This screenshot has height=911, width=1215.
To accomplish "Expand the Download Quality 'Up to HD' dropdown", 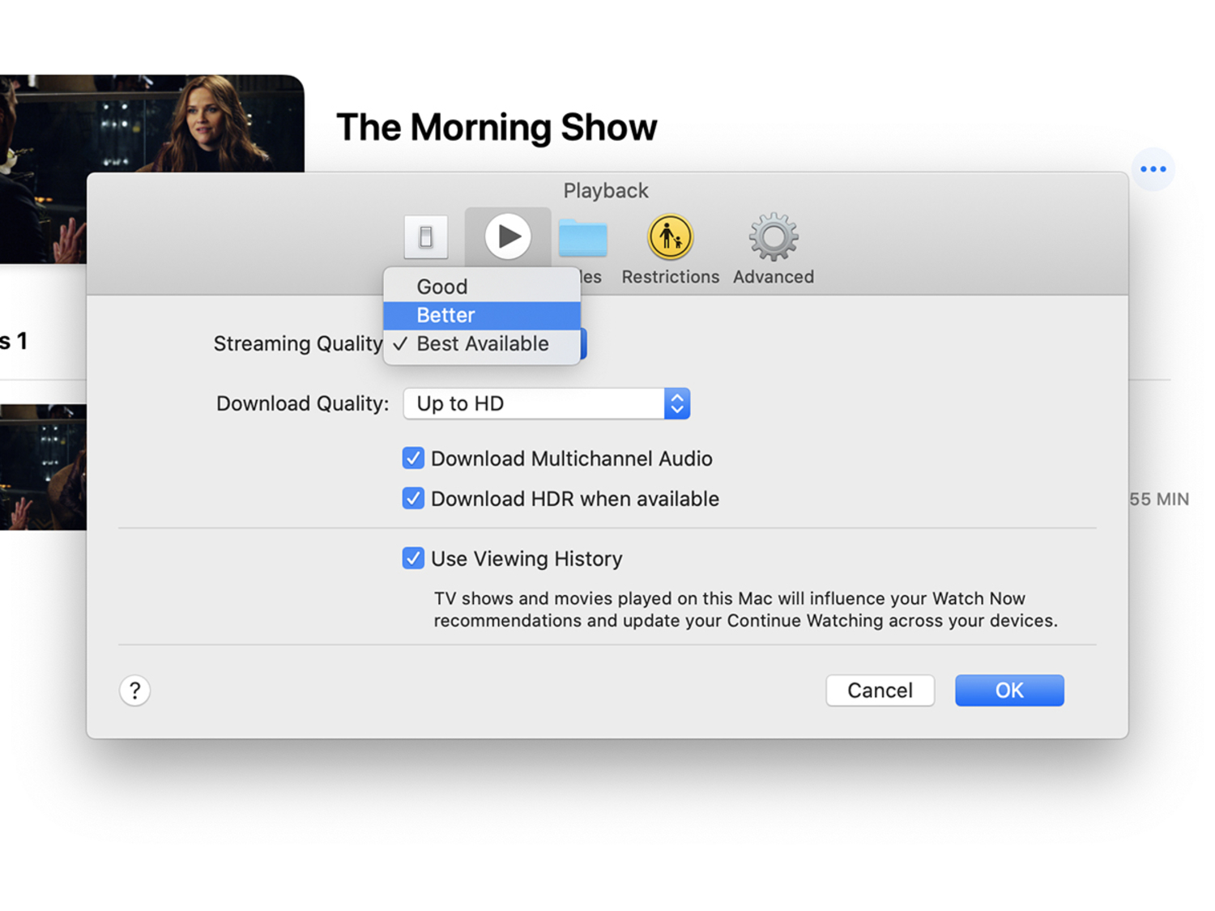I will pyautogui.click(x=547, y=403).
